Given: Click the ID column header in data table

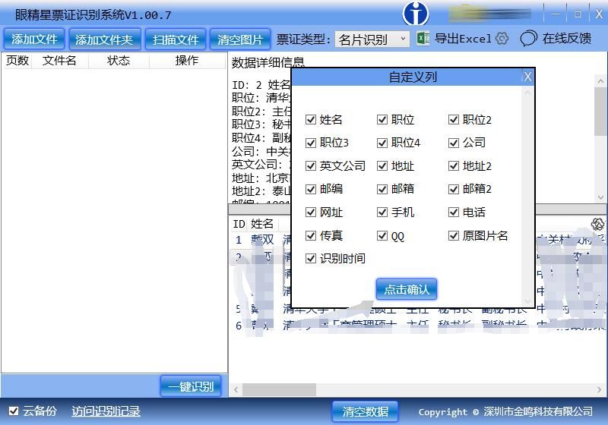Looking at the screenshot, I should (x=239, y=224).
